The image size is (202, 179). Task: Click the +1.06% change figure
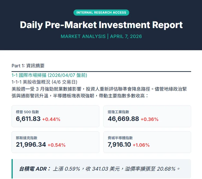point(142,145)
